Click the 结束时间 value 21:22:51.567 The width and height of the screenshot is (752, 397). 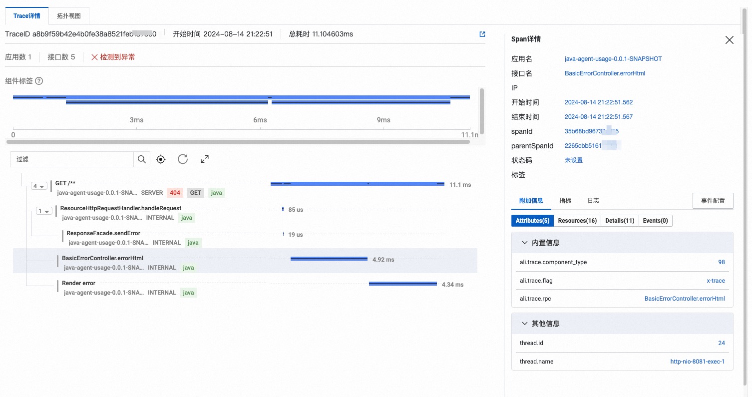pos(599,117)
